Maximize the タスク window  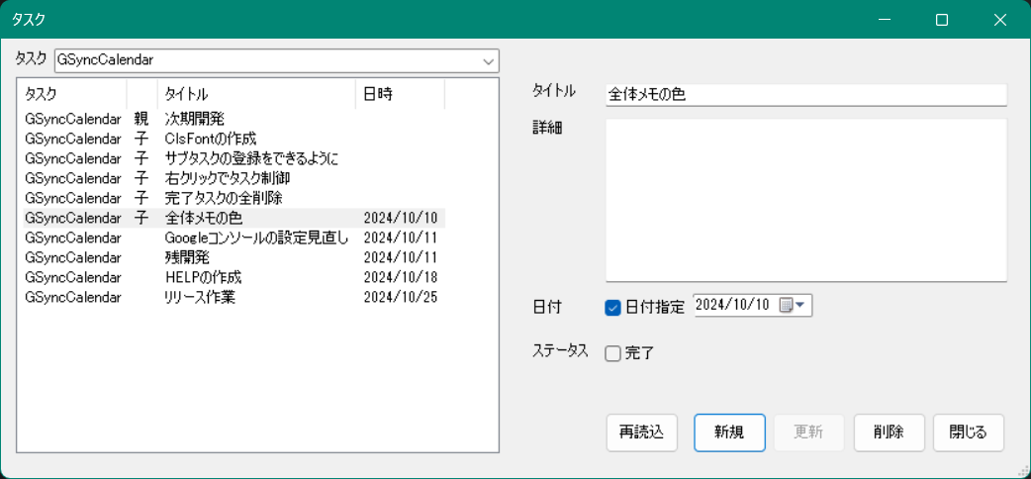pyautogui.click(x=942, y=20)
